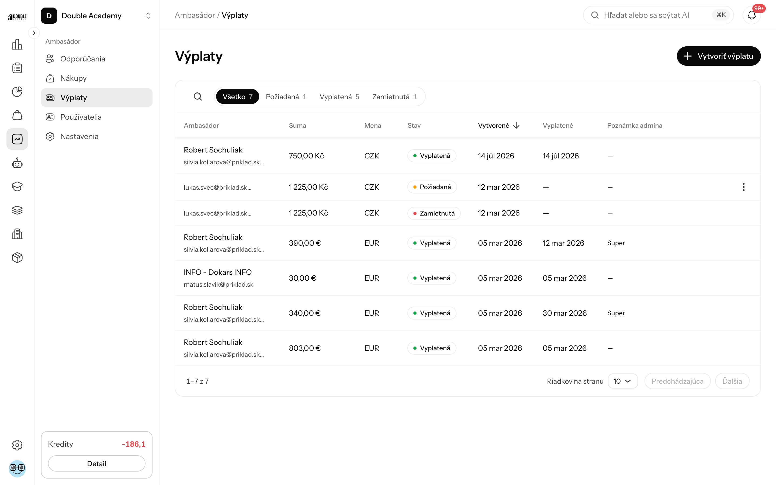Screen dimensions: 776x485
Task: Open the bar chart analytics icon in rail
Action: coord(17,44)
